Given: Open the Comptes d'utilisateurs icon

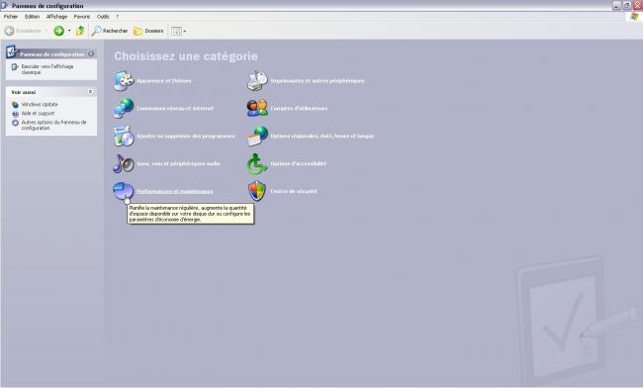Looking at the screenshot, I should click(x=257, y=108).
